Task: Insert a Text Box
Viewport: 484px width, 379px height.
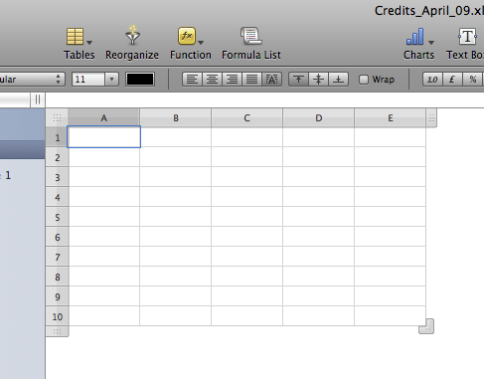Action: point(467,36)
